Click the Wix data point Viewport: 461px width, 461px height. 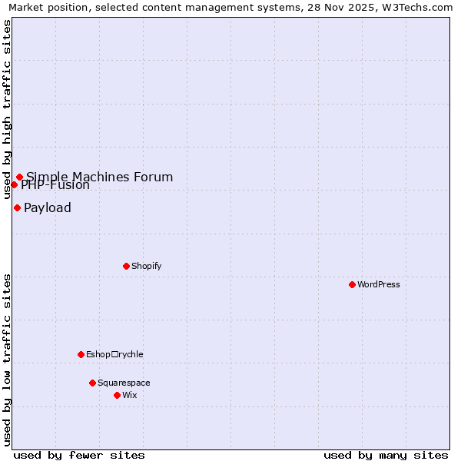coord(117,395)
